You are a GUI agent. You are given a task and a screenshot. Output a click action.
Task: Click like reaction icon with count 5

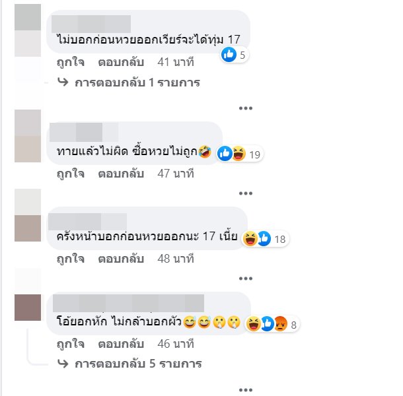(229, 54)
